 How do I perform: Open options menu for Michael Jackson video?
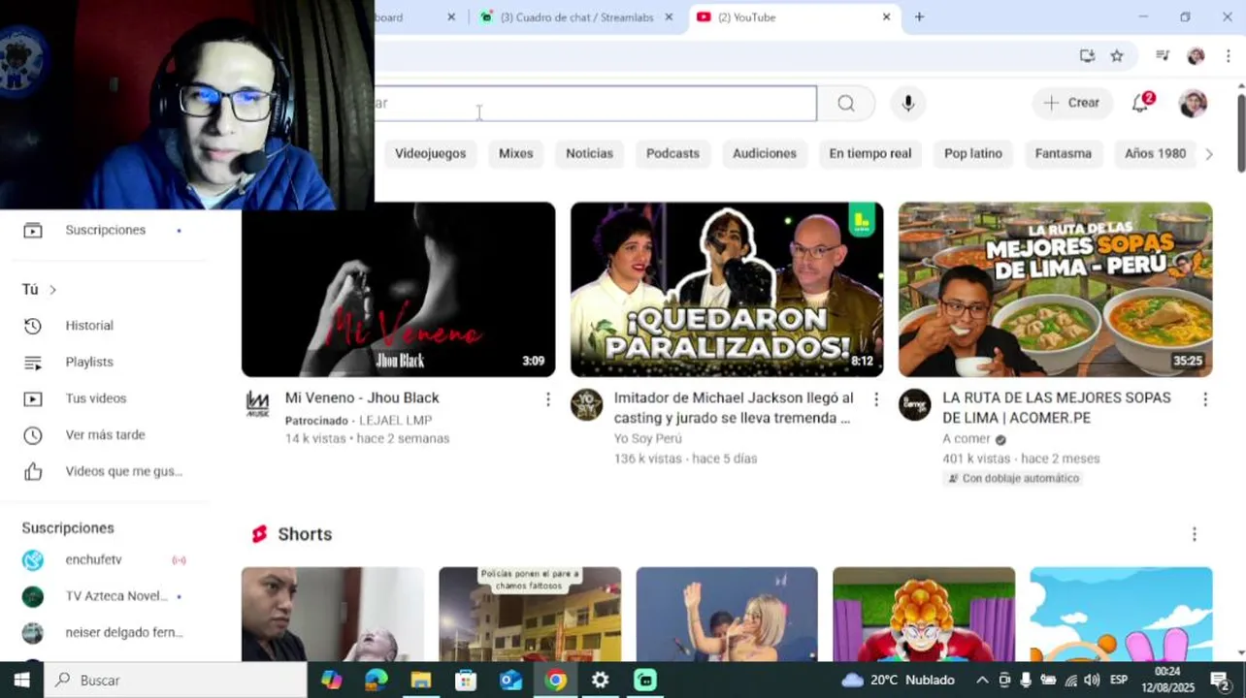(876, 399)
